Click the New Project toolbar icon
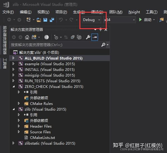Screen dimensions: 167x153 point(28,20)
